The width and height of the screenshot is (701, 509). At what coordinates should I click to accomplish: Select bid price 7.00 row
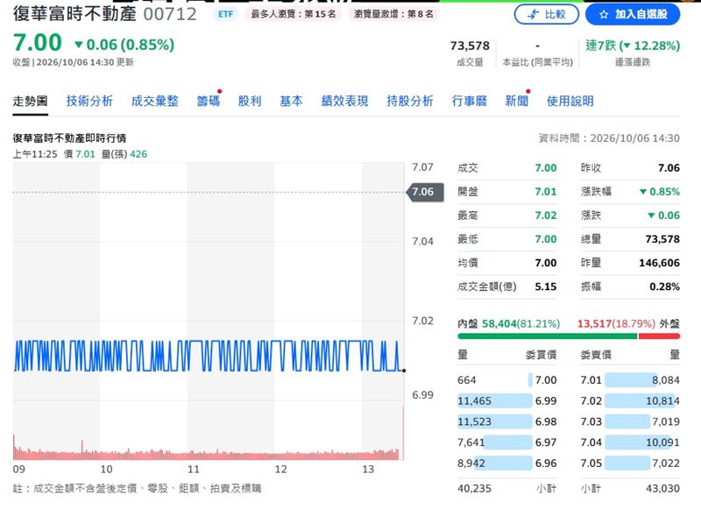click(x=507, y=380)
